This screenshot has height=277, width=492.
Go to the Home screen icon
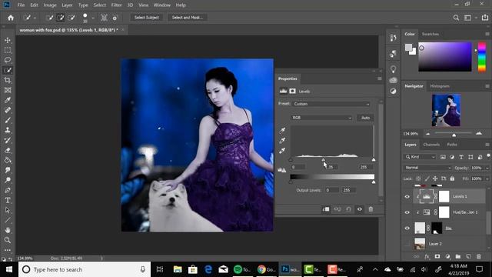pyautogui.click(x=11, y=18)
